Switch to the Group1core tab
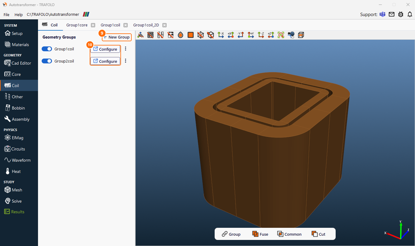 pos(77,25)
